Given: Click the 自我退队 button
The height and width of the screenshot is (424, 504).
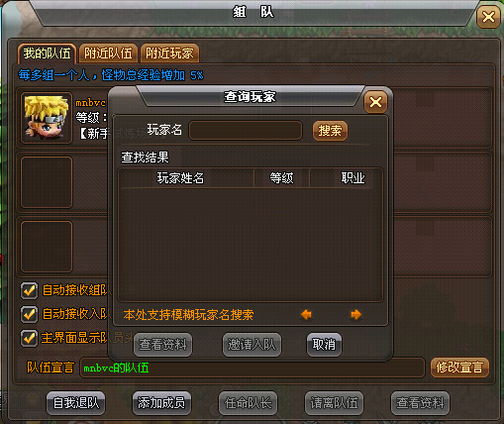Looking at the screenshot, I should [76, 403].
